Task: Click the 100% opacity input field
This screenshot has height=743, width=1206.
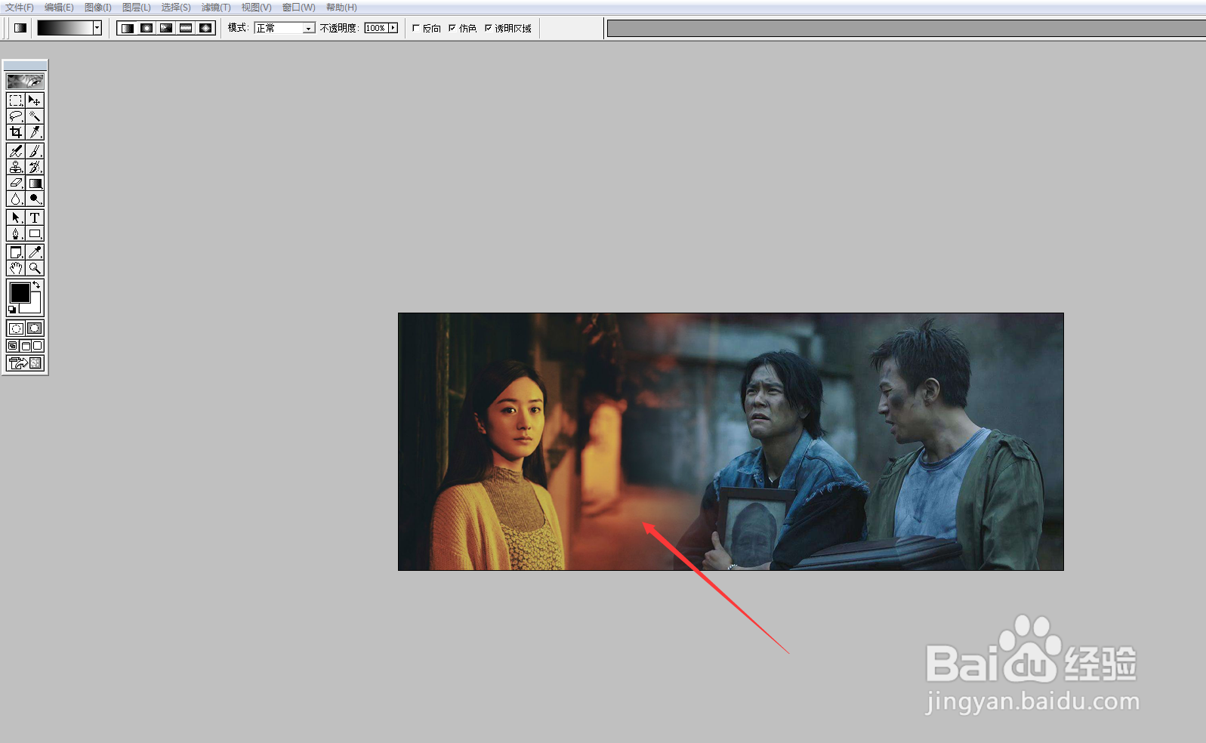Action: pyautogui.click(x=376, y=28)
